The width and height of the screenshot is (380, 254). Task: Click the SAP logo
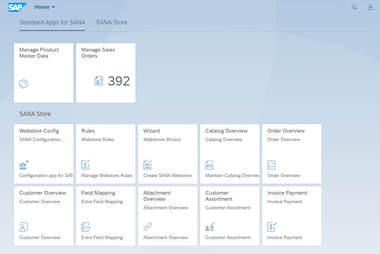pos(18,7)
